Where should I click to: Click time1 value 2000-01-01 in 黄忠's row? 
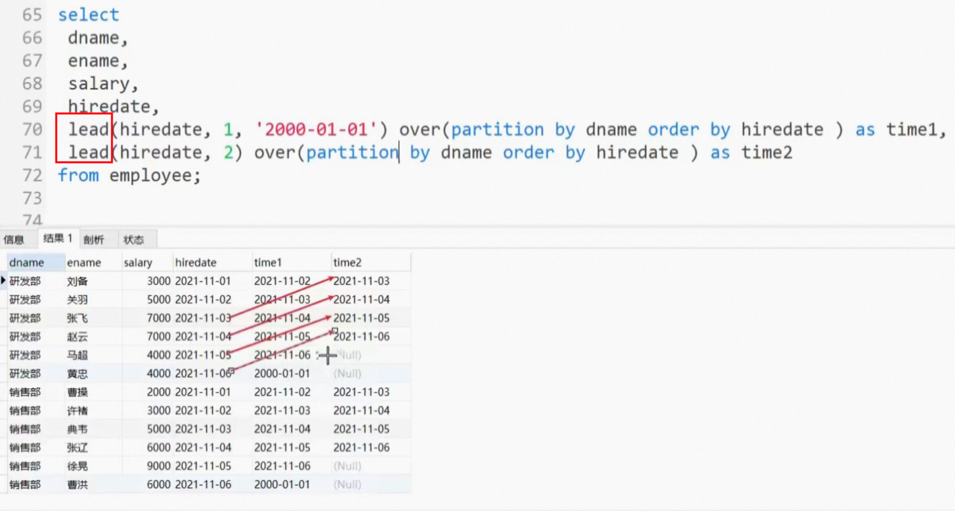(281, 373)
